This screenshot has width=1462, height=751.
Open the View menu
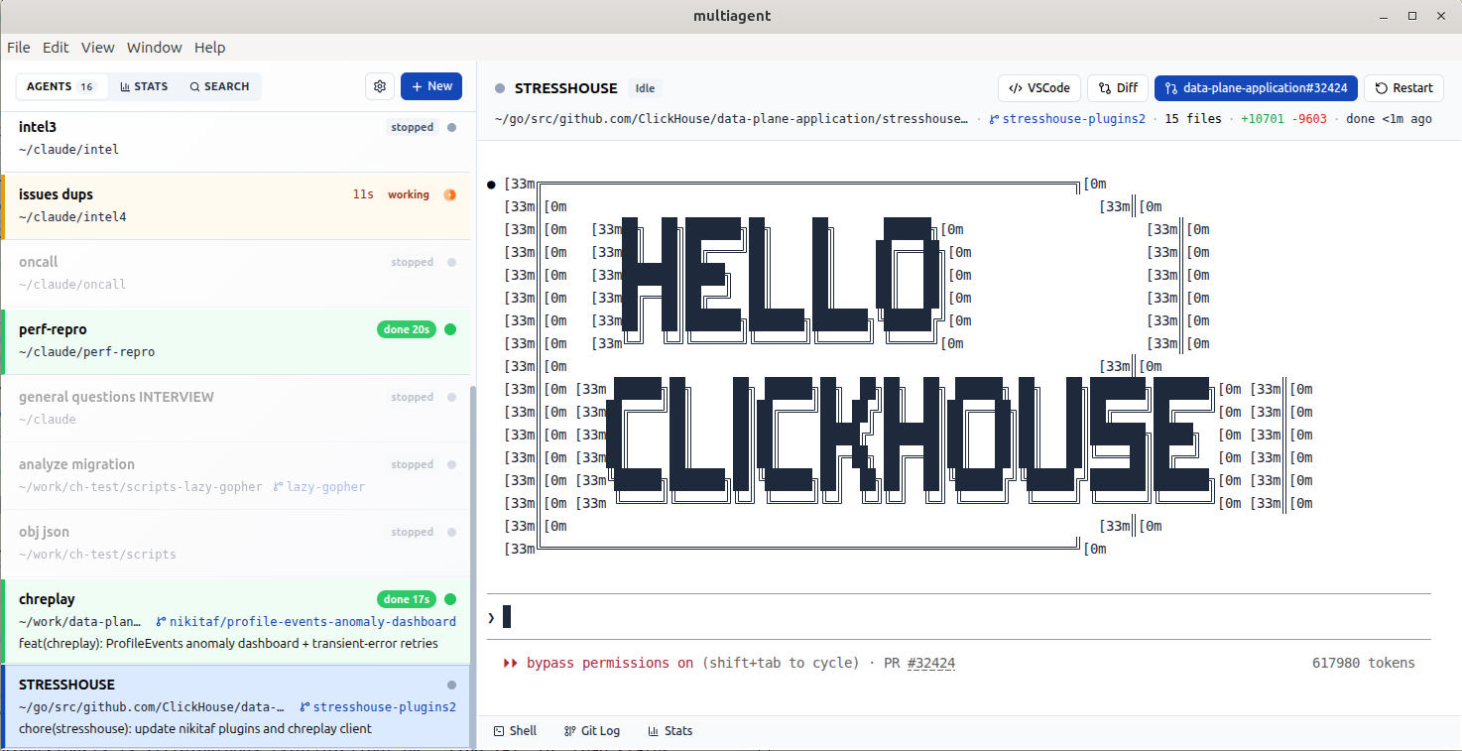tap(98, 47)
